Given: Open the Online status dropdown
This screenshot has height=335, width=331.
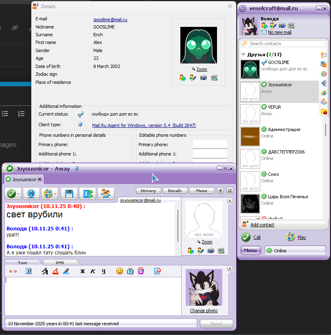Looking at the screenshot, I should 295,251.
